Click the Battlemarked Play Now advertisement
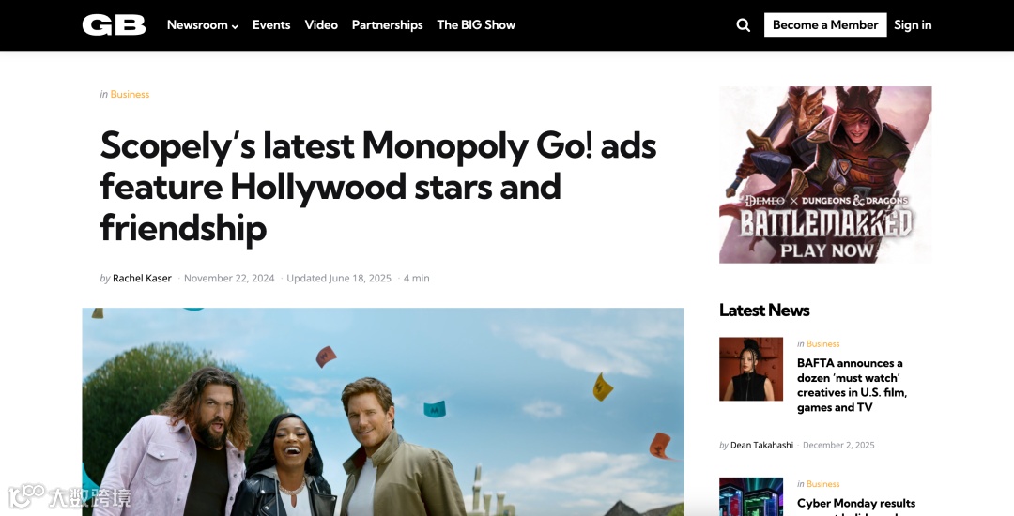Image resolution: width=1014 pixels, height=516 pixels. (825, 175)
